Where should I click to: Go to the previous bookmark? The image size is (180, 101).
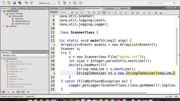[x=116, y=13]
